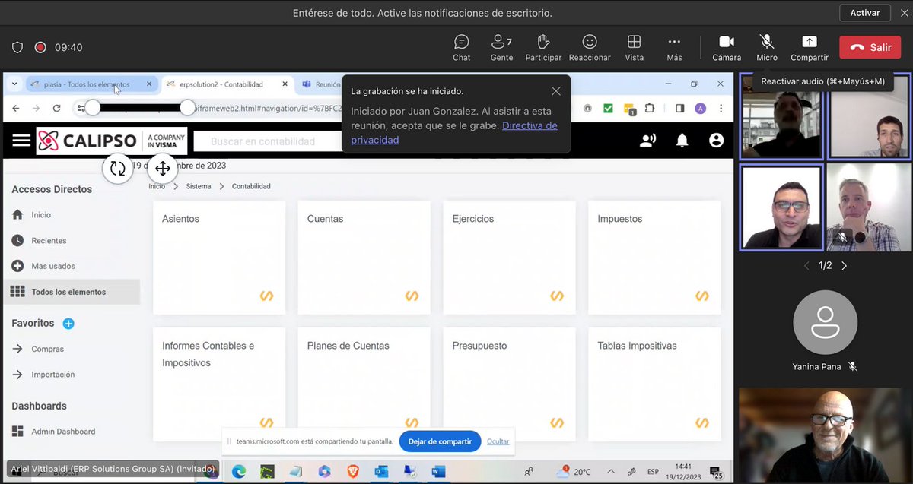This screenshot has width=913, height=484.
Task: Open the Calipso hamburger menu
Action: [21, 140]
